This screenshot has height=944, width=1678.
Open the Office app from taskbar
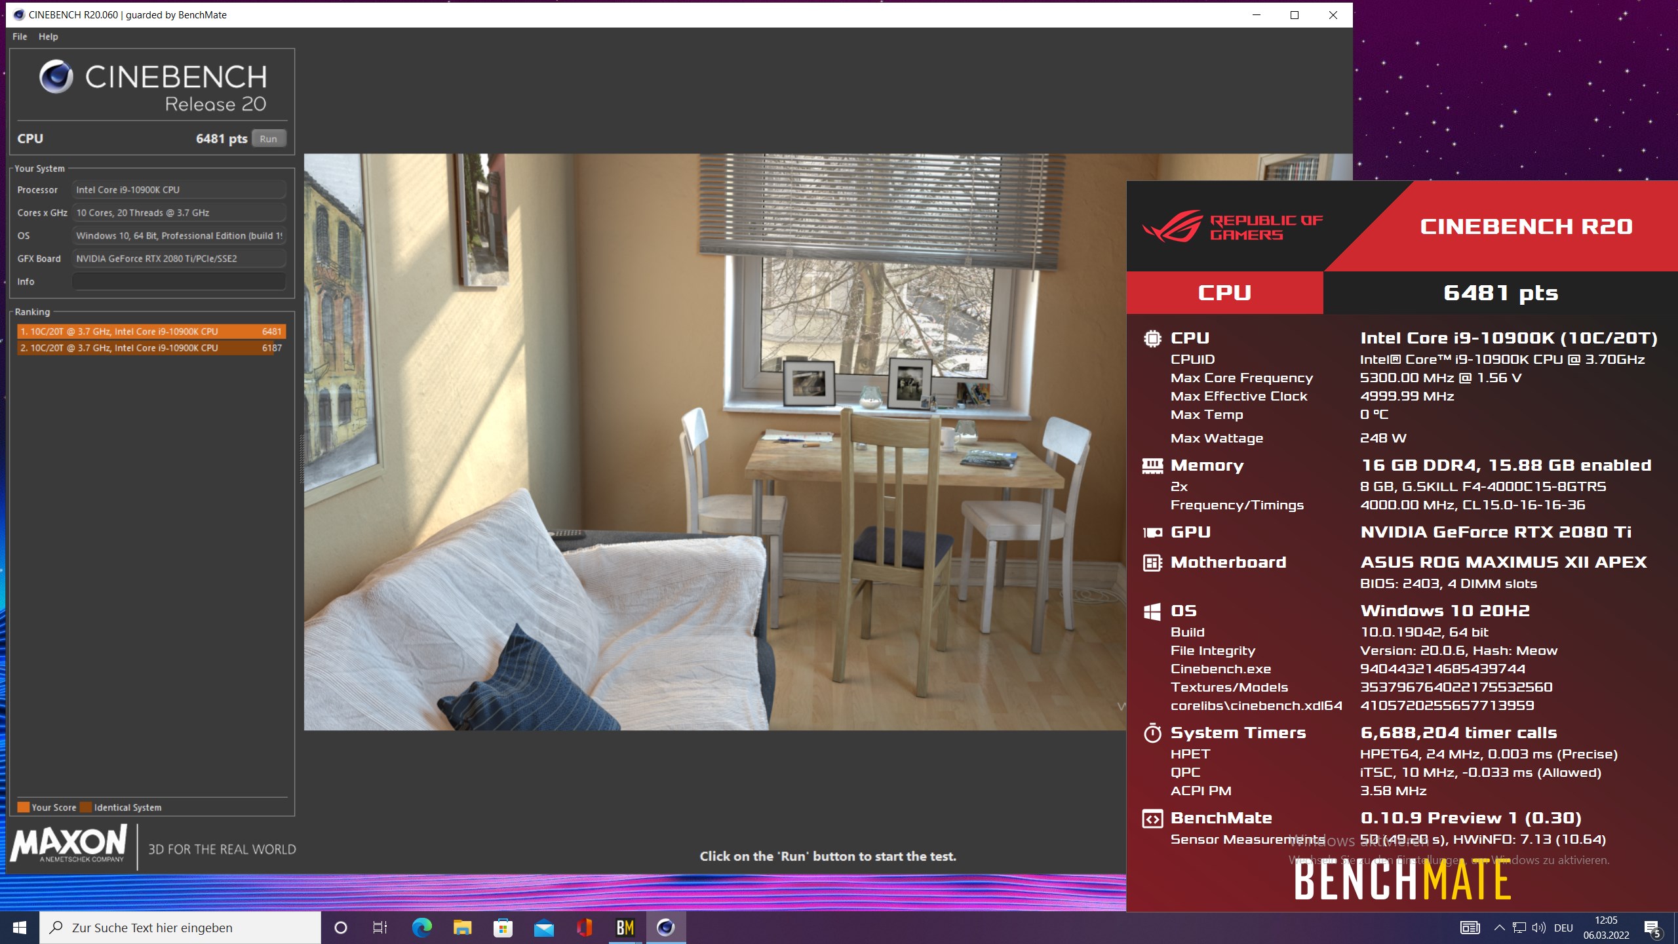tap(584, 928)
